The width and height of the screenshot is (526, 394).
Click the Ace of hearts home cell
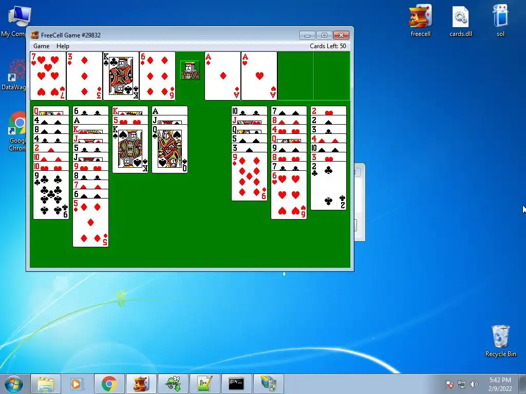(259, 76)
